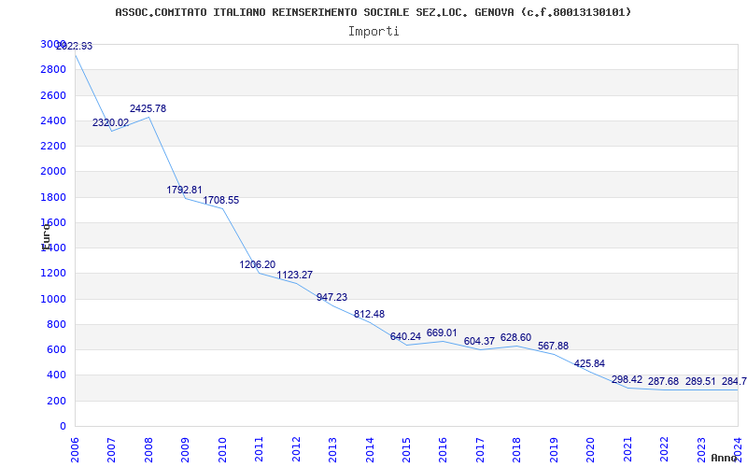This screenshot has height=467, width=747.
Task: Click the 1200 value on the Euro axis
Action: (53, 274)
